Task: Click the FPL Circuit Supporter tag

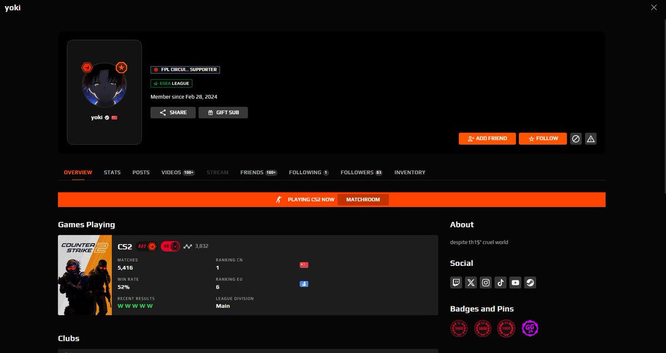Action: [x=185, y=69]
